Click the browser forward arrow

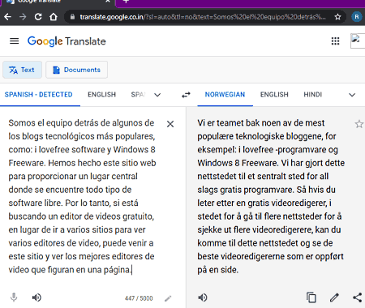click(x=23, y=17)
